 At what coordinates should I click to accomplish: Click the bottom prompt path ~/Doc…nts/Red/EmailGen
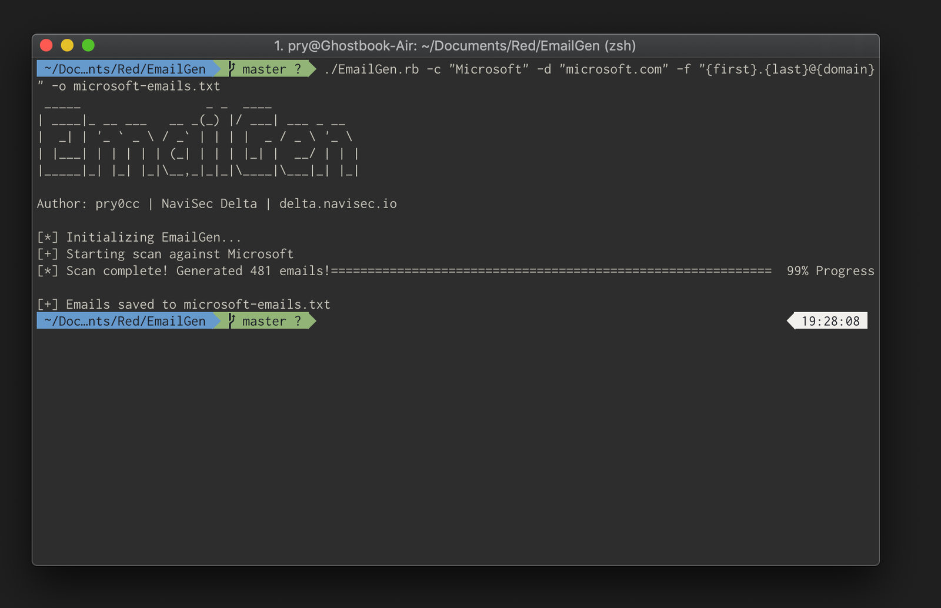click(125, 321)
